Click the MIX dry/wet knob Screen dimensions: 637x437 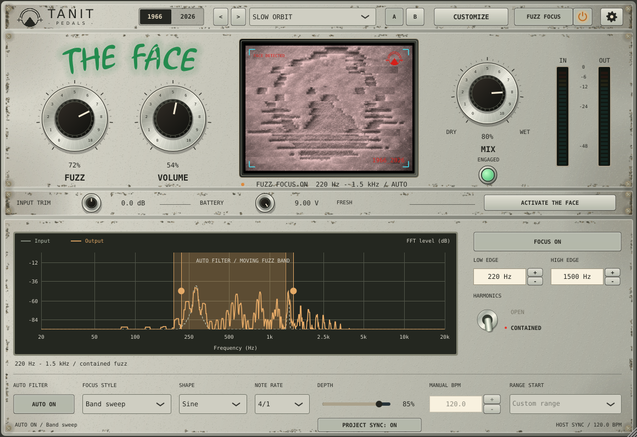coord(487,93)
